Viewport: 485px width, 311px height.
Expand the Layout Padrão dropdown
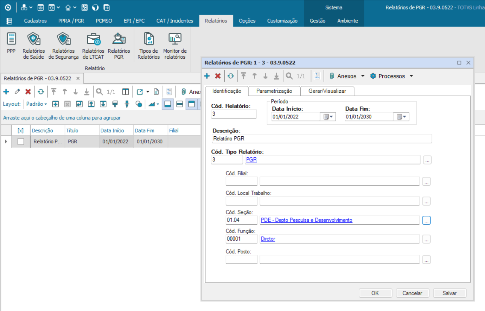pos(37,104)
